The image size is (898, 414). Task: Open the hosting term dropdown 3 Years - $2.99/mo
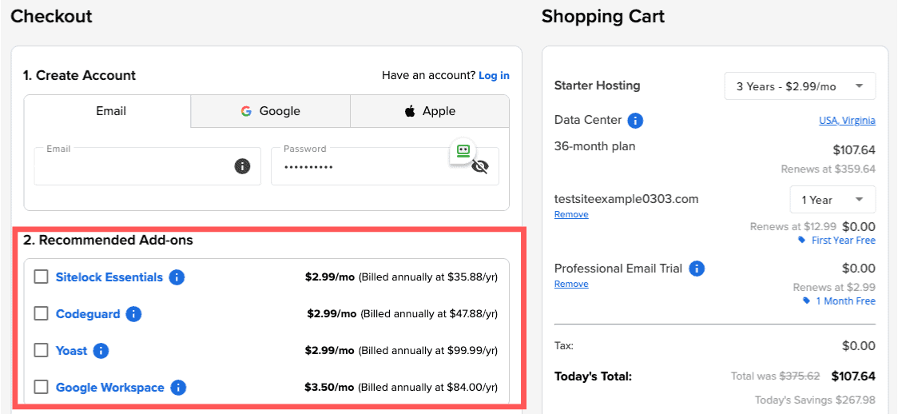(x=800, y=86)
